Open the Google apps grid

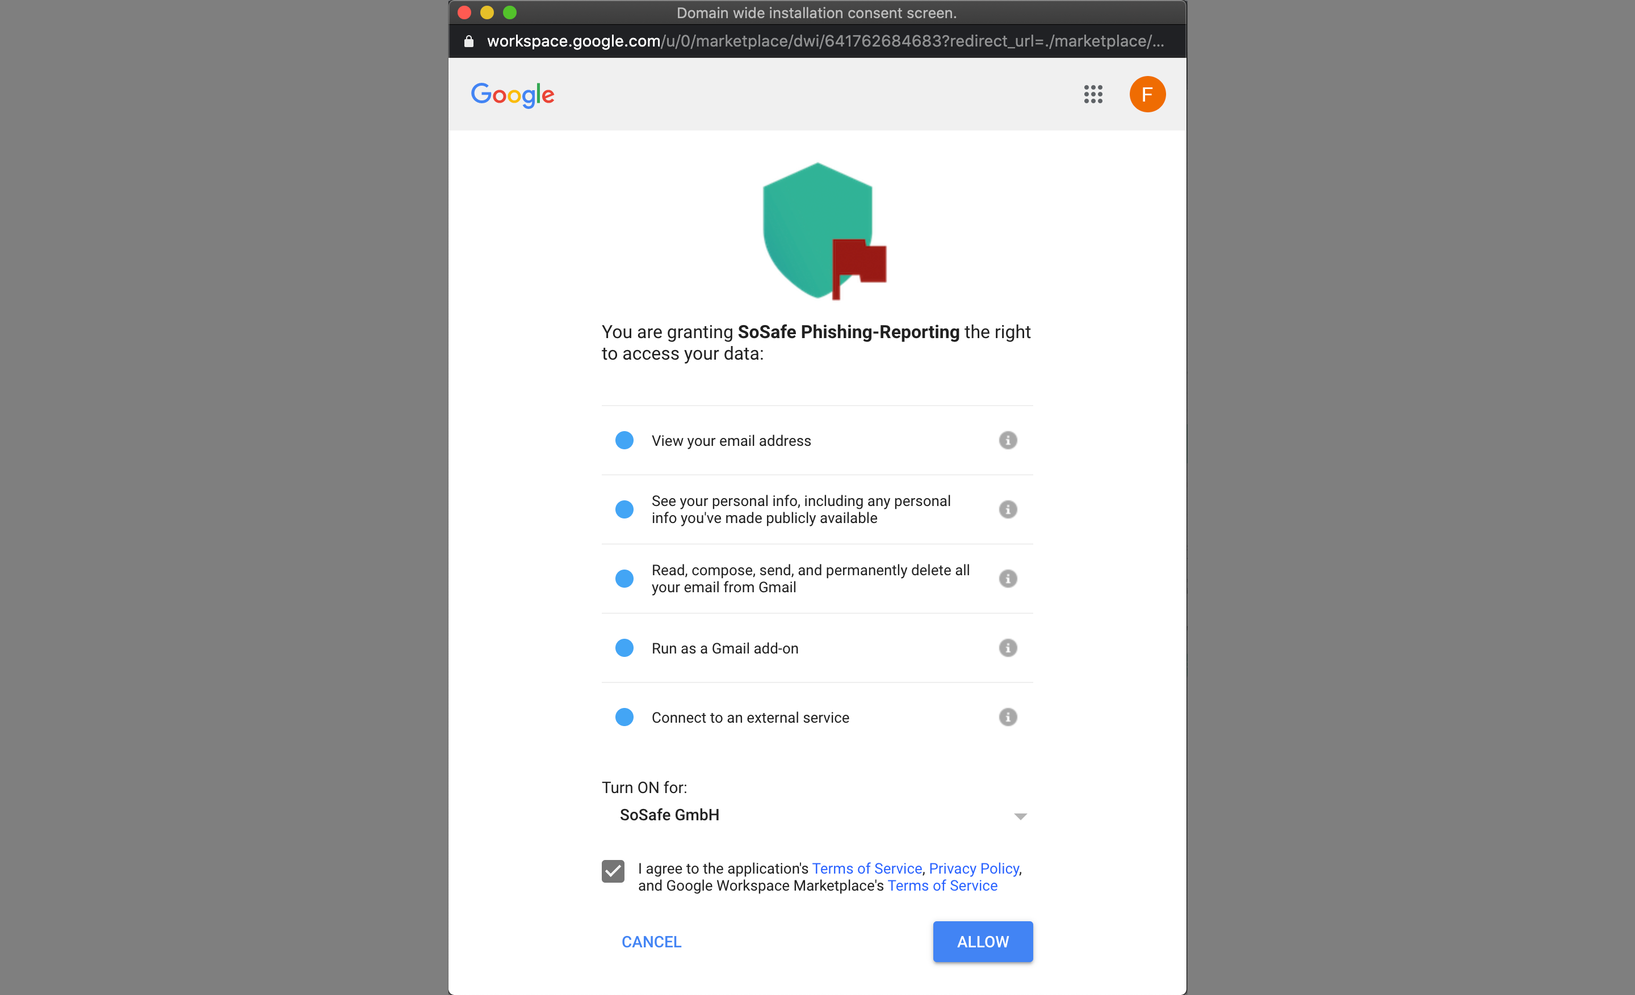(1093, 94)
